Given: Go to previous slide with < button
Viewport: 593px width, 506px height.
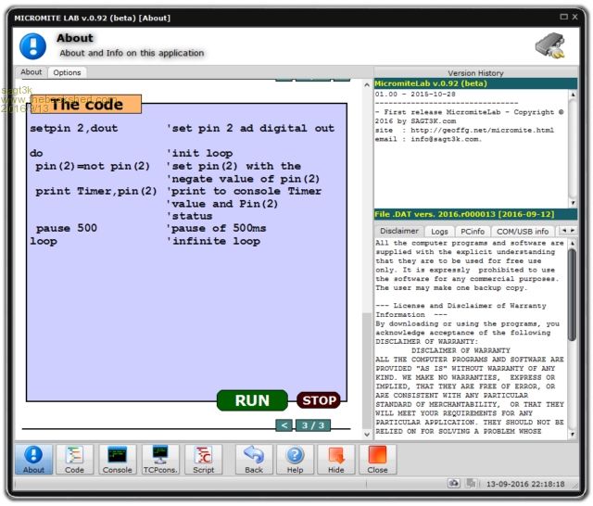Looking at the screenshot, I should pyautogui.click(x=284, y=425).
